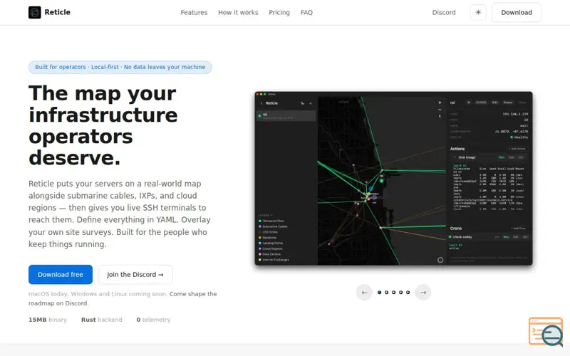Screen dimensions: 570x356
Task: Toggle the Cloud Regions layer
Action: (x=270, y=248)
